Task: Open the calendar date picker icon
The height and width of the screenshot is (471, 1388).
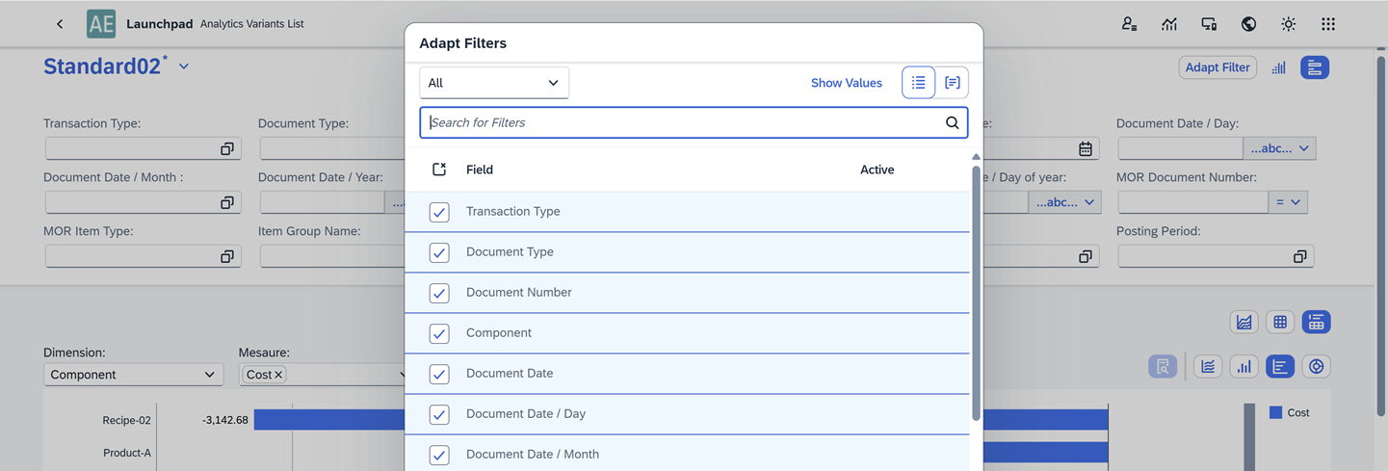Action: (x=1086, y=148)
